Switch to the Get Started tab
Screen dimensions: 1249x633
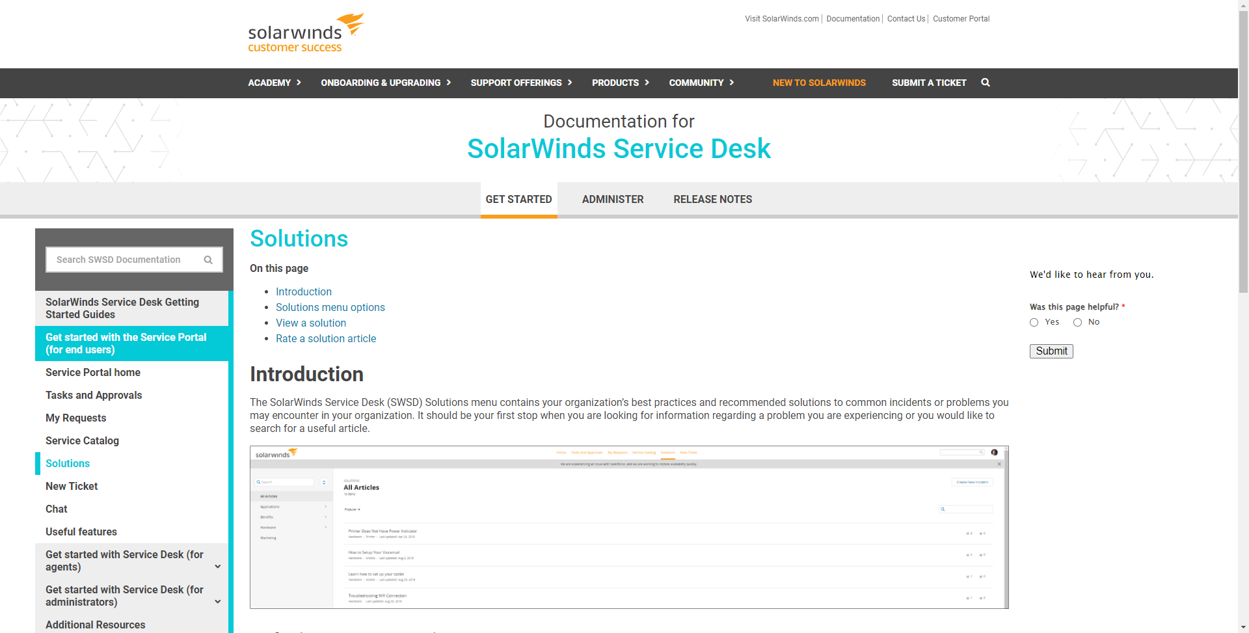click(518, 200)
